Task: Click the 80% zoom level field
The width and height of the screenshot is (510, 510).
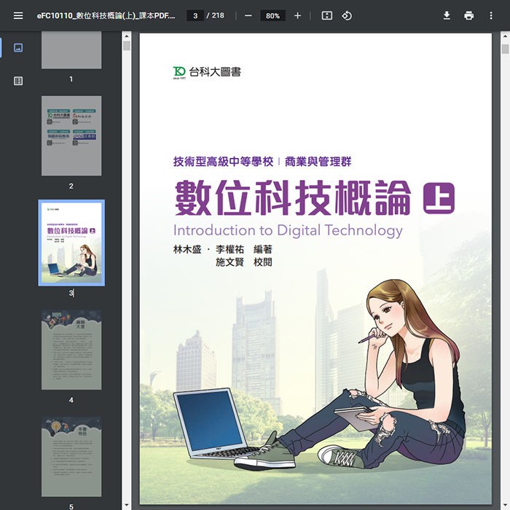Action: tap(272, 15)
